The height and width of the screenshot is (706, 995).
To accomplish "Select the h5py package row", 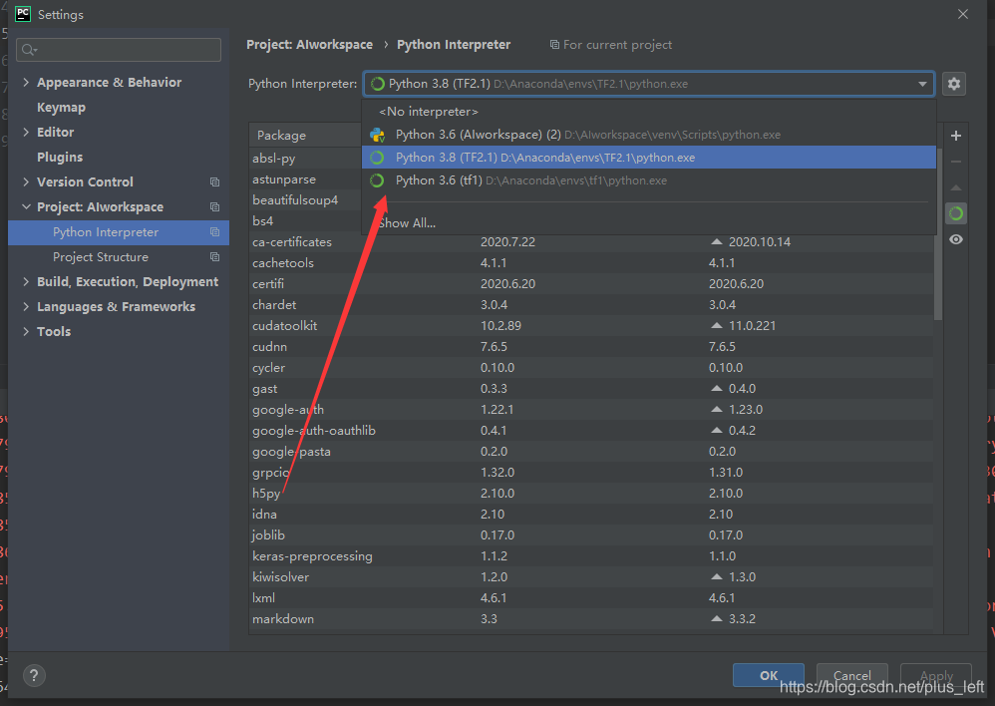I will click(x=591, y=494).
